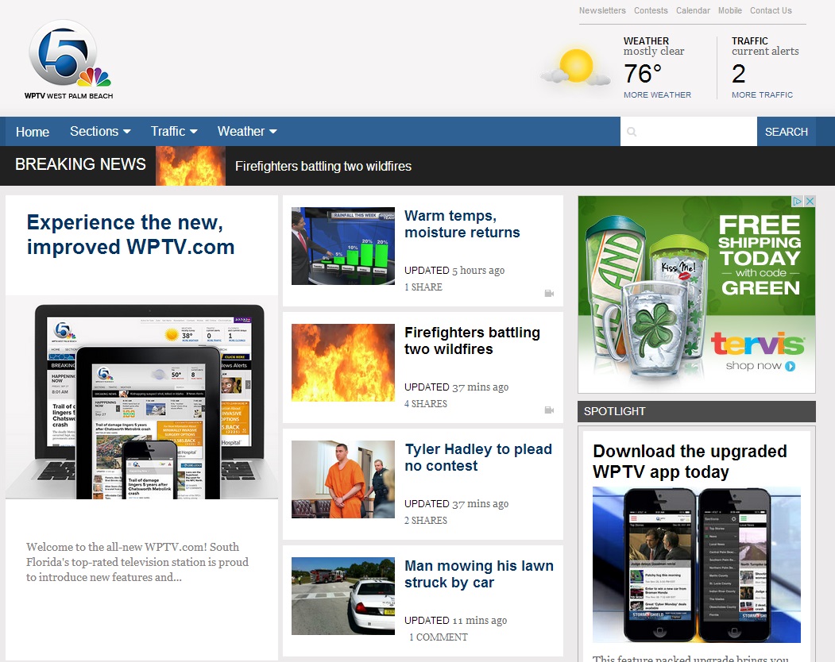Click video camera icon on Warm temps story

click(549, 293)
